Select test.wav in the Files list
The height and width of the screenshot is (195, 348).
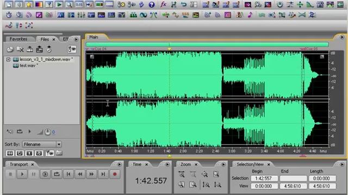[27, 66]
